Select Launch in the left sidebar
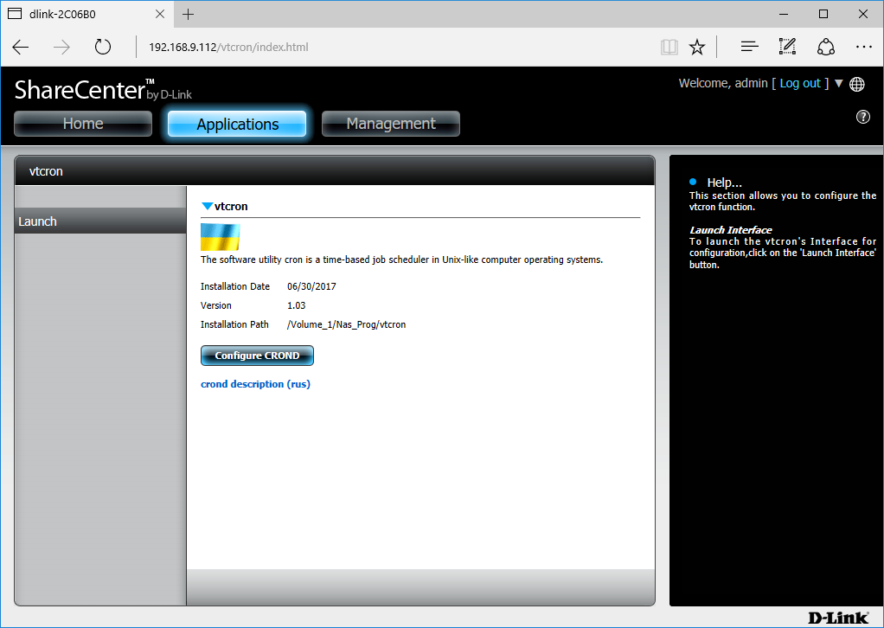The width and height of the screenshot is (884, 628). tap(100, 221)
